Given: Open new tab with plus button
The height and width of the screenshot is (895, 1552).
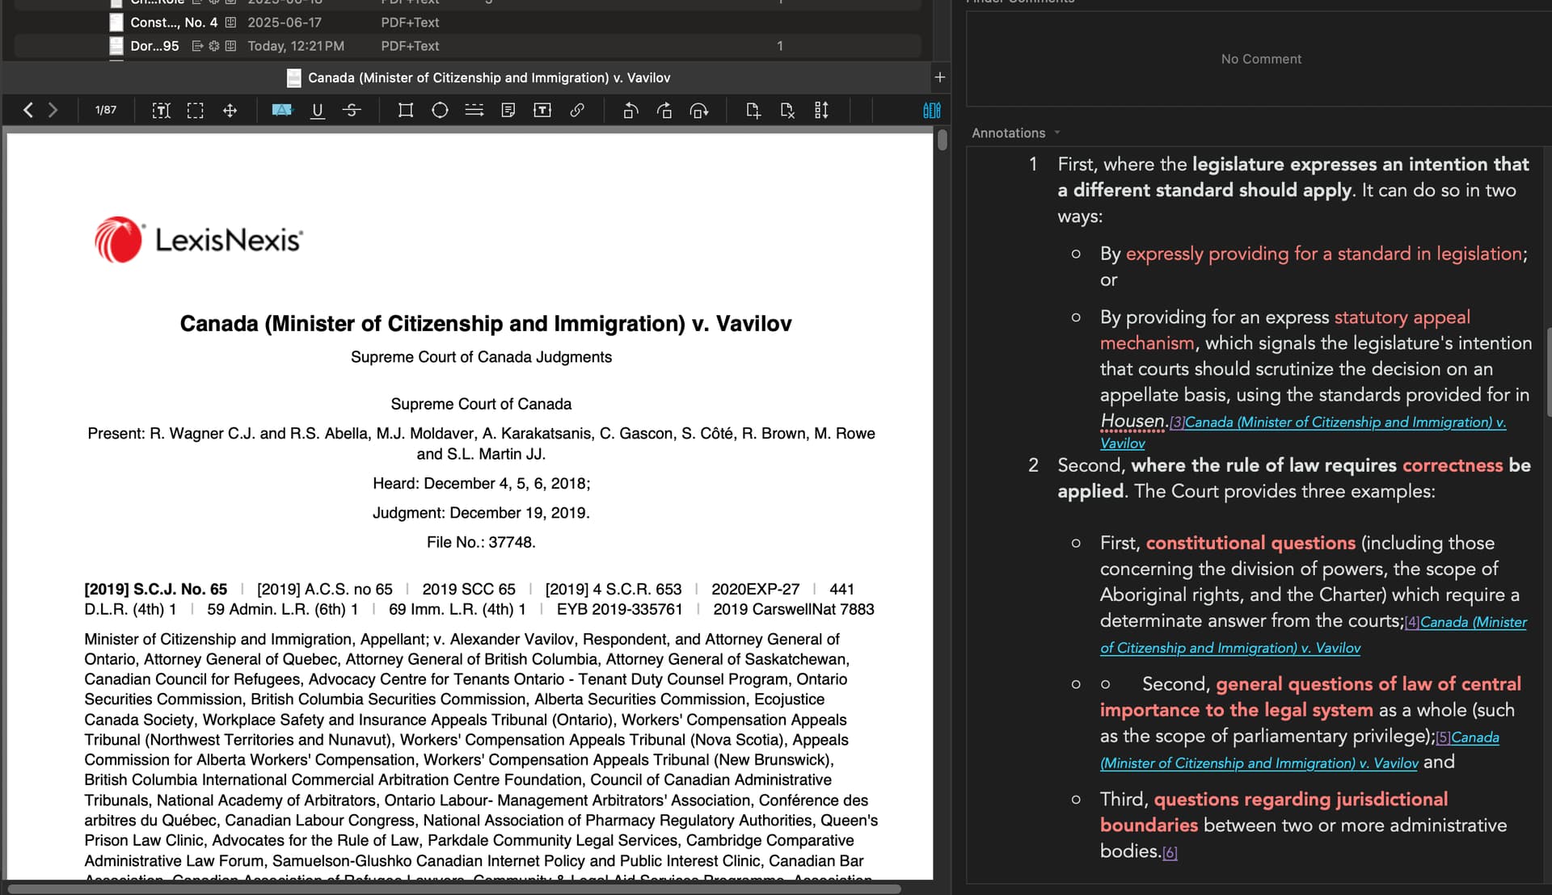Looking at the screenshot, I should tap(940, 78).
